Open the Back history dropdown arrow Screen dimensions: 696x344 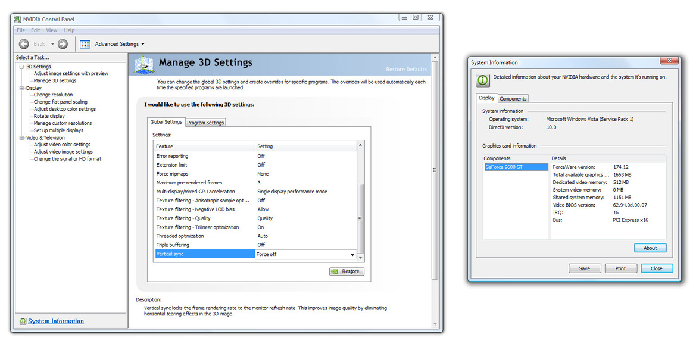click(52, 44)
